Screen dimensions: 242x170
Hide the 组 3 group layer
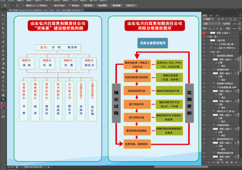click(204, 37)
